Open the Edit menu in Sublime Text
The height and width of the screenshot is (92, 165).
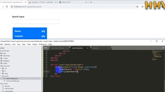[x=2, y=44]
